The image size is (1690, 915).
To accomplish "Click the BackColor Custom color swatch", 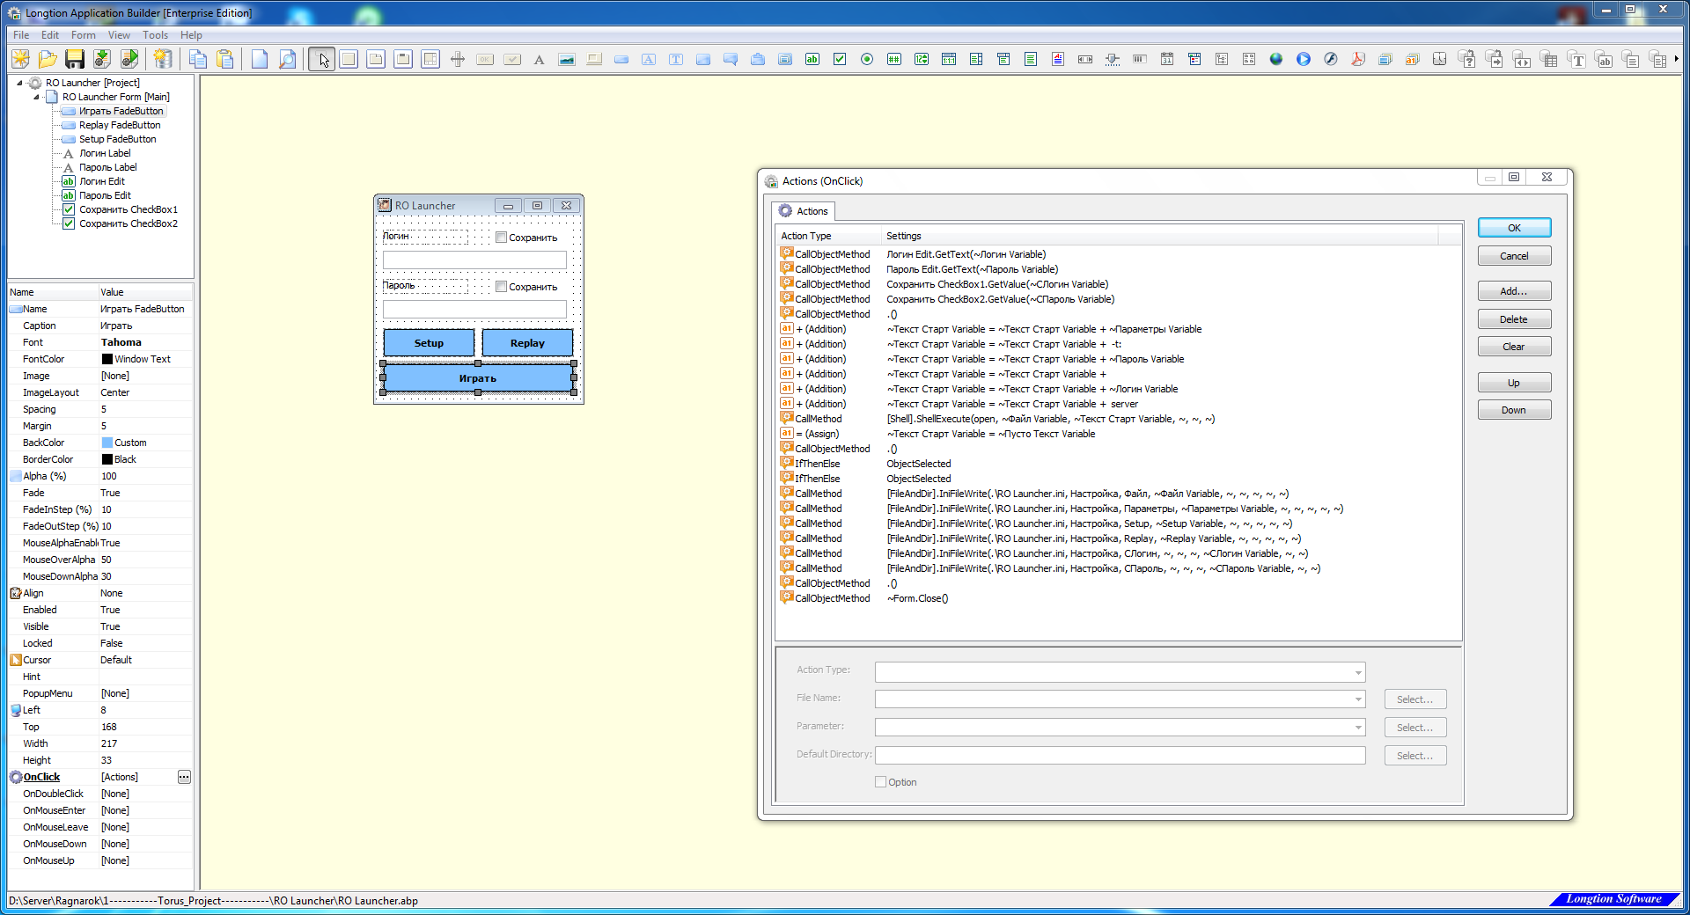I will tap(107, 443).
